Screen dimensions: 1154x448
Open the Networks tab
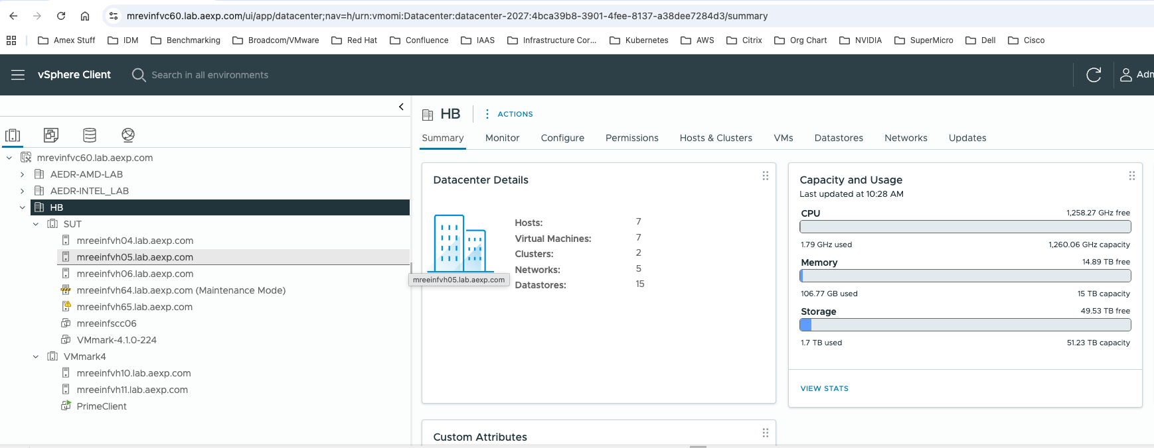906,138
